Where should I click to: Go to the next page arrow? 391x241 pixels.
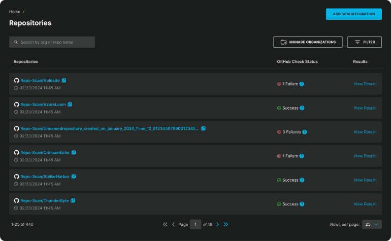217,224
